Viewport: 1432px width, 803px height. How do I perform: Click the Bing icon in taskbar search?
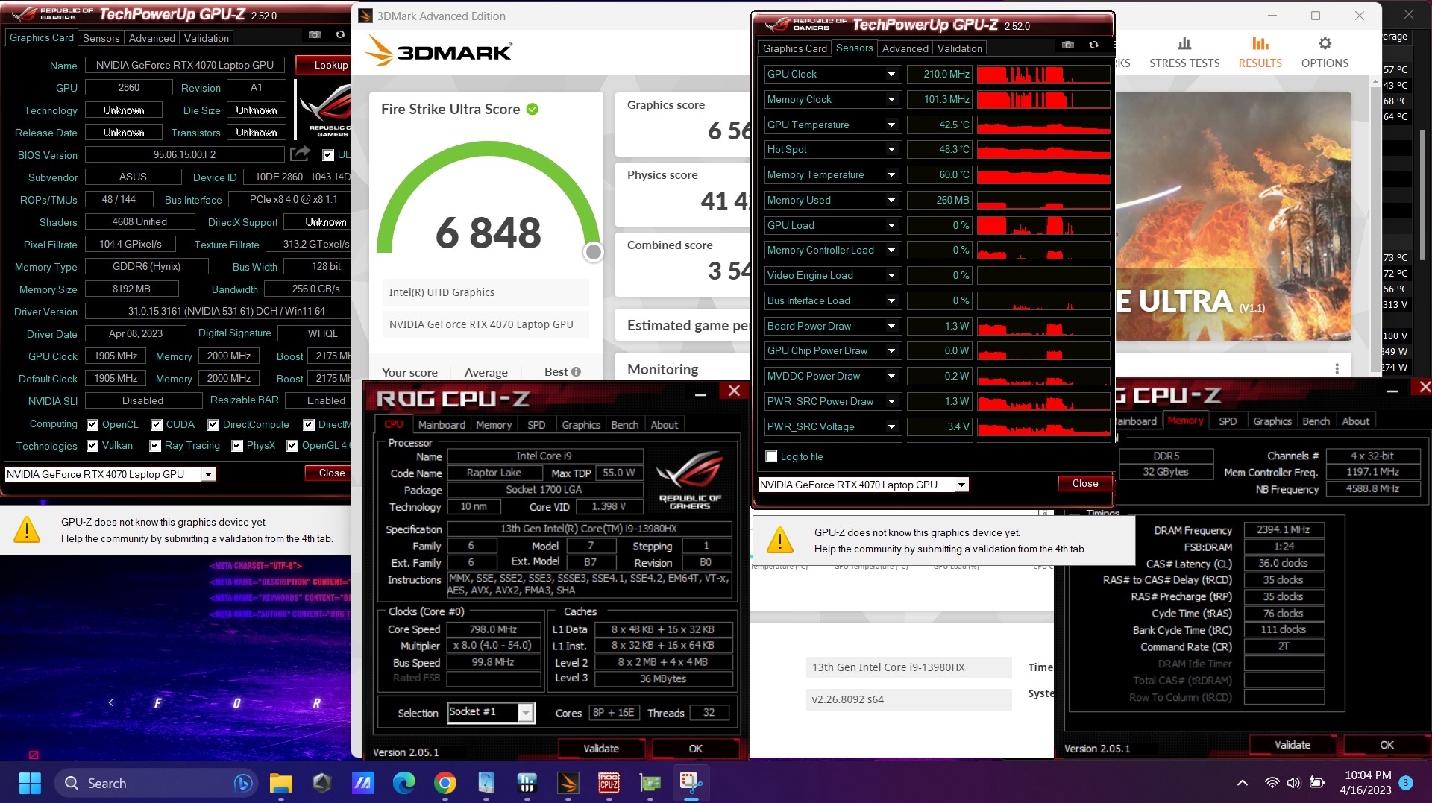tap(242, 783)
